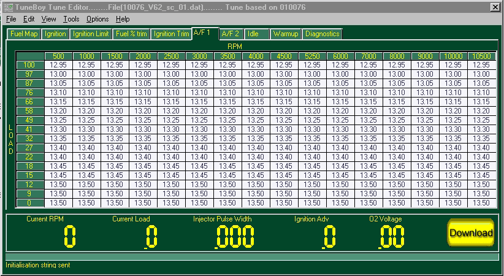
Task: Open the Help menu
Action: (123, 19)
